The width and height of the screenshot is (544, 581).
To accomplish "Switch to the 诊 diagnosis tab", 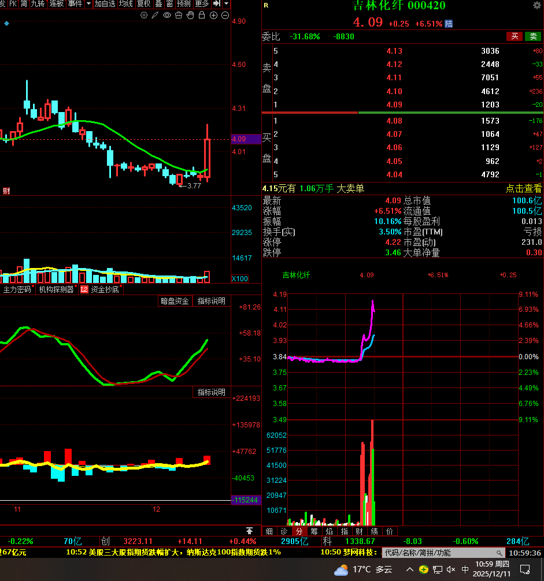I will click(284, 531).
